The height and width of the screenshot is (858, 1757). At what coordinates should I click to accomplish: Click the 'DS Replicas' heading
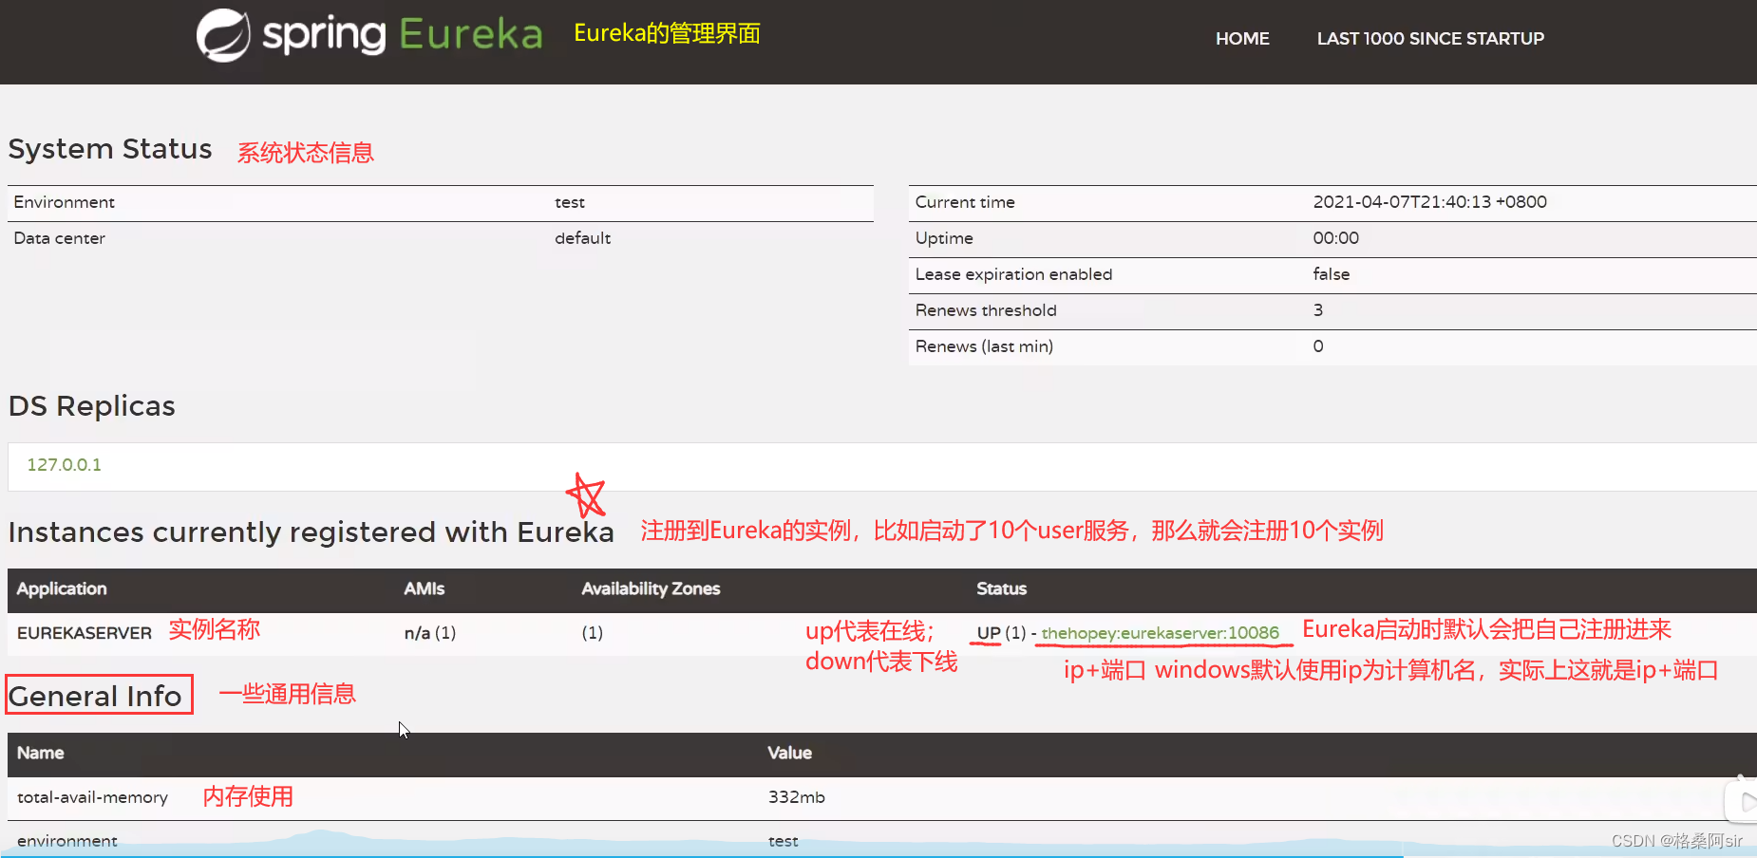point(92,406)
